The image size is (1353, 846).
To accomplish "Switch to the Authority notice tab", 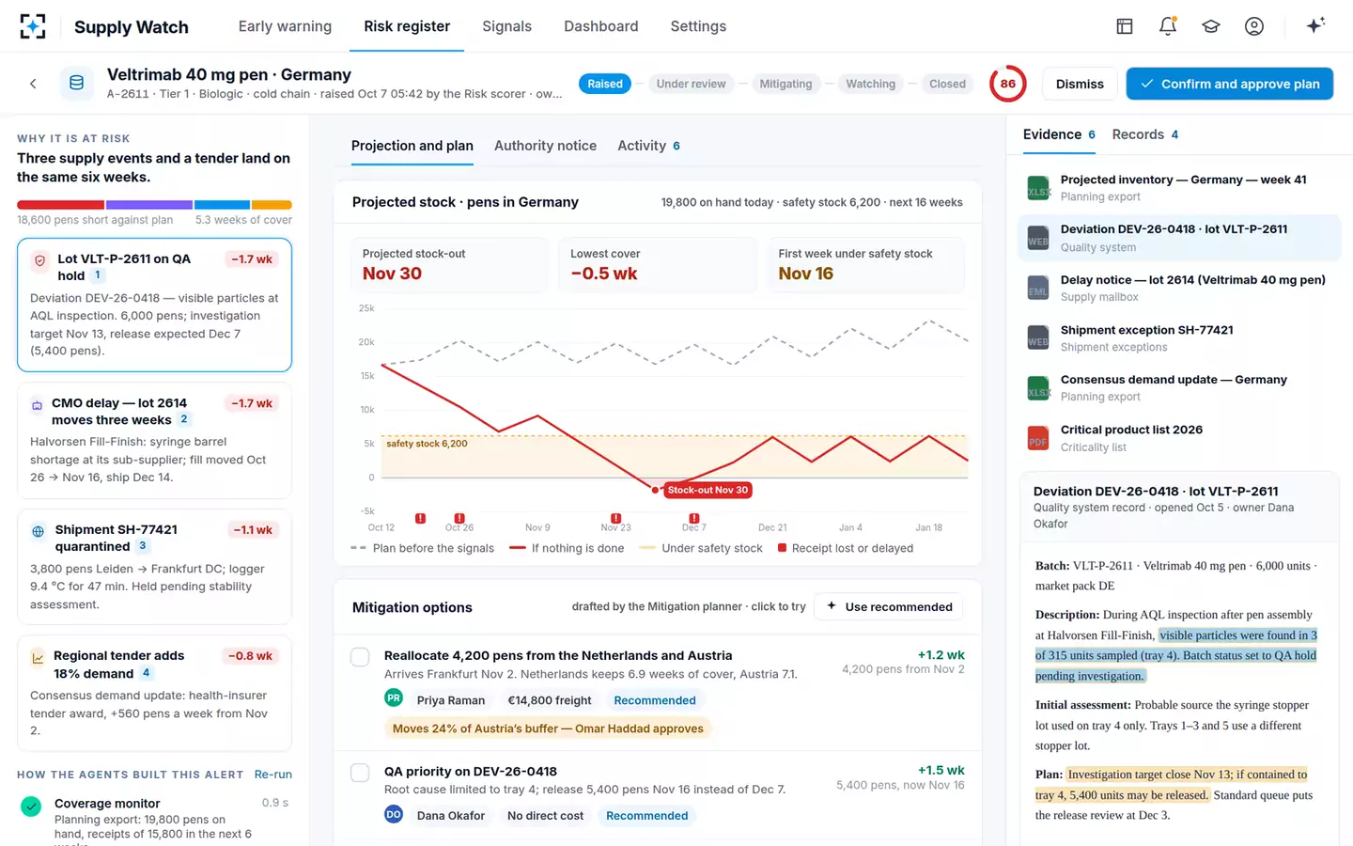I will 545,146.
